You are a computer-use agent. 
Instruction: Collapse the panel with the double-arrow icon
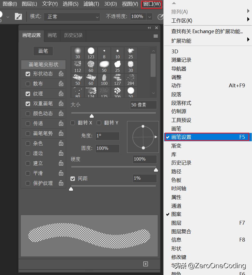[x=149, y=28]
